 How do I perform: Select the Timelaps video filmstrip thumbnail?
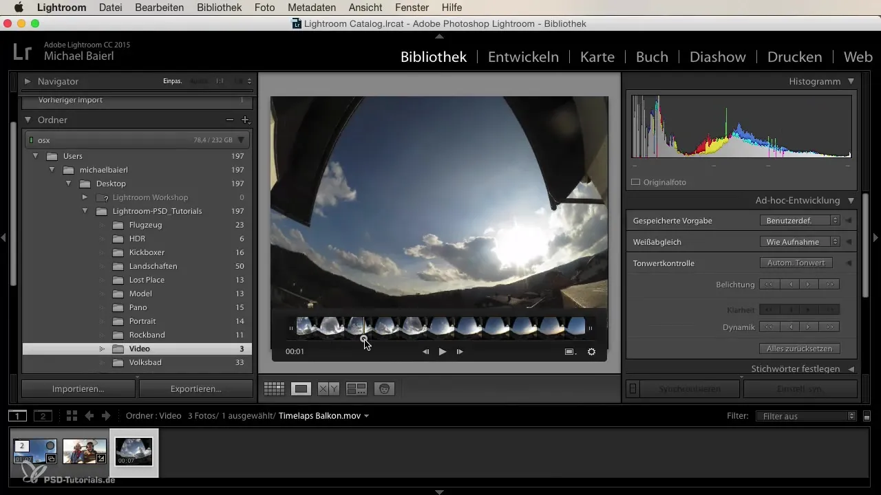click(134, 452)
